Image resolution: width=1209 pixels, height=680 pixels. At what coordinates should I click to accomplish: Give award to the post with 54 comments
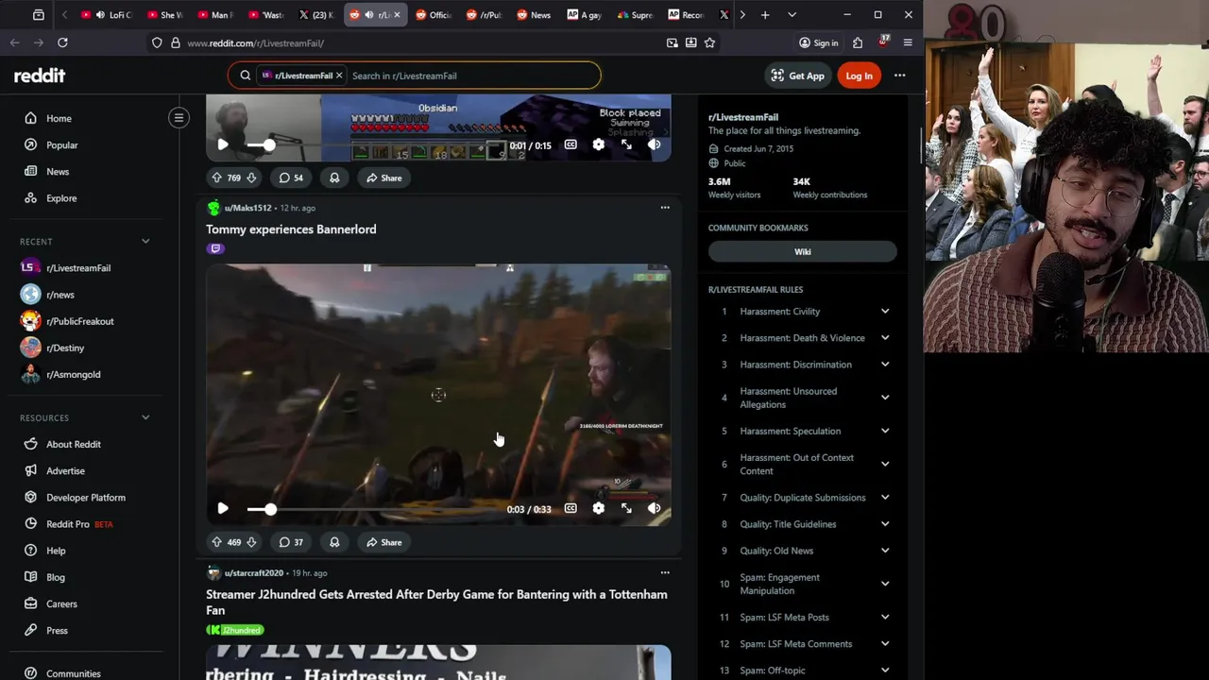pyautogui.click(x=334, y=178)
